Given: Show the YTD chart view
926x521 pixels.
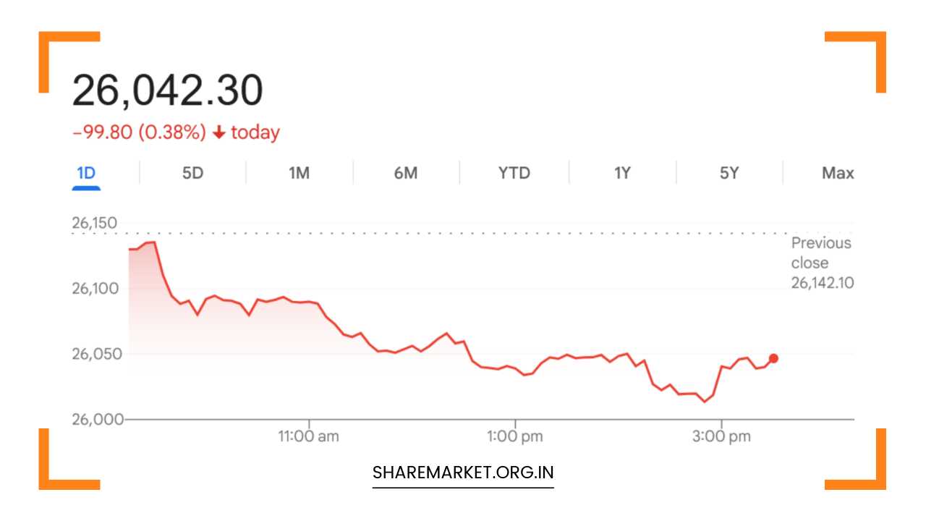Looking at the screenshot, I should coord(514,174).
